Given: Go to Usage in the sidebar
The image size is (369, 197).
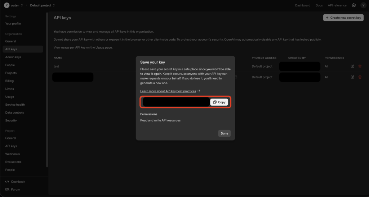Looking at the screenshot, I should (x=10, y=97).
